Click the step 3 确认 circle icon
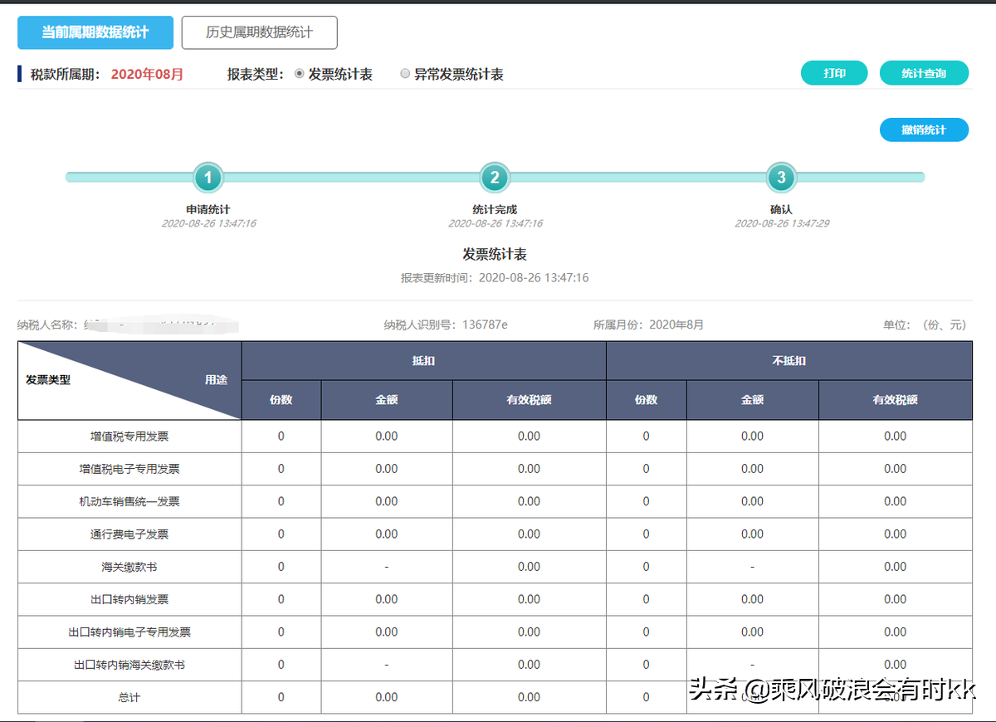The image size is (996, 722). pos(781,177)
